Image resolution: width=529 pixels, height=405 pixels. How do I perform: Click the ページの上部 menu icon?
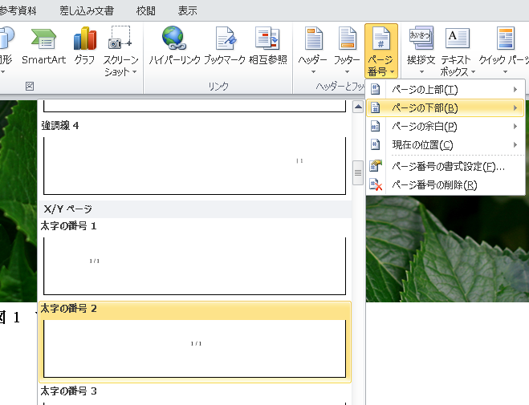click(x=375, y=89)
